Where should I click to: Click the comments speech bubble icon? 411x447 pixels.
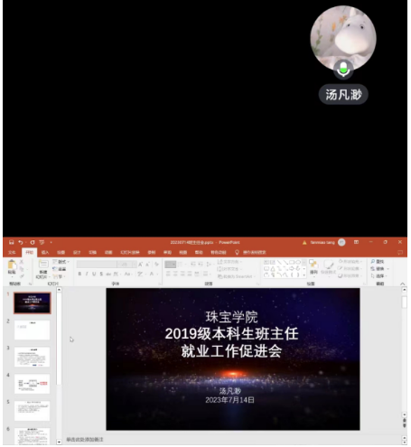(400, 252)
